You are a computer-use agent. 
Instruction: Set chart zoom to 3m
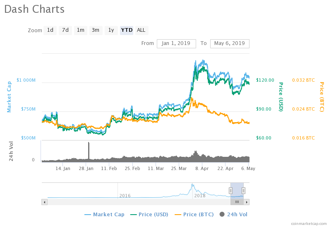[x=96, y=30]
